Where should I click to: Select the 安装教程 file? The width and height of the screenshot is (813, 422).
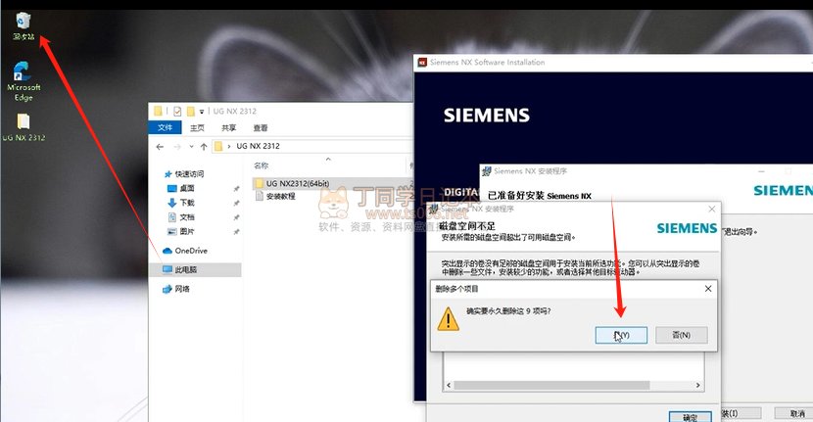pos(276,197)
